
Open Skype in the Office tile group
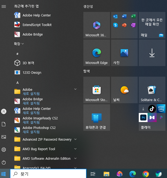[x=115, y=25]
